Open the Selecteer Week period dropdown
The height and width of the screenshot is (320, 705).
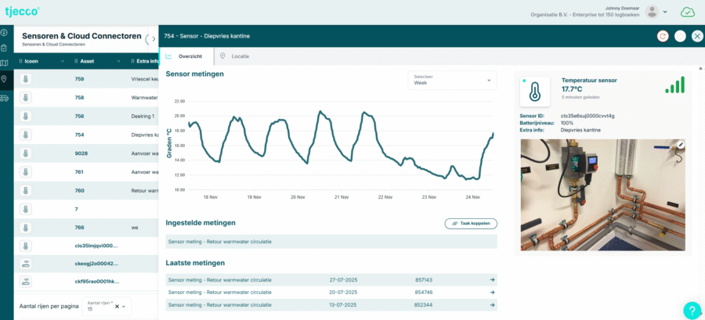click(452, 81)
